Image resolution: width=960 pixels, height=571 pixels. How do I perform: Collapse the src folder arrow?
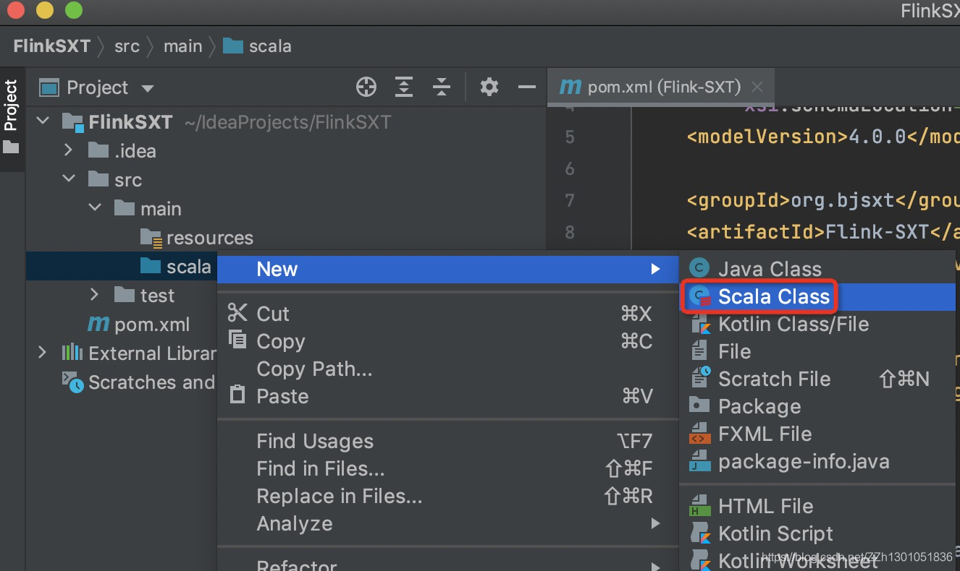(x=70, y=179)
